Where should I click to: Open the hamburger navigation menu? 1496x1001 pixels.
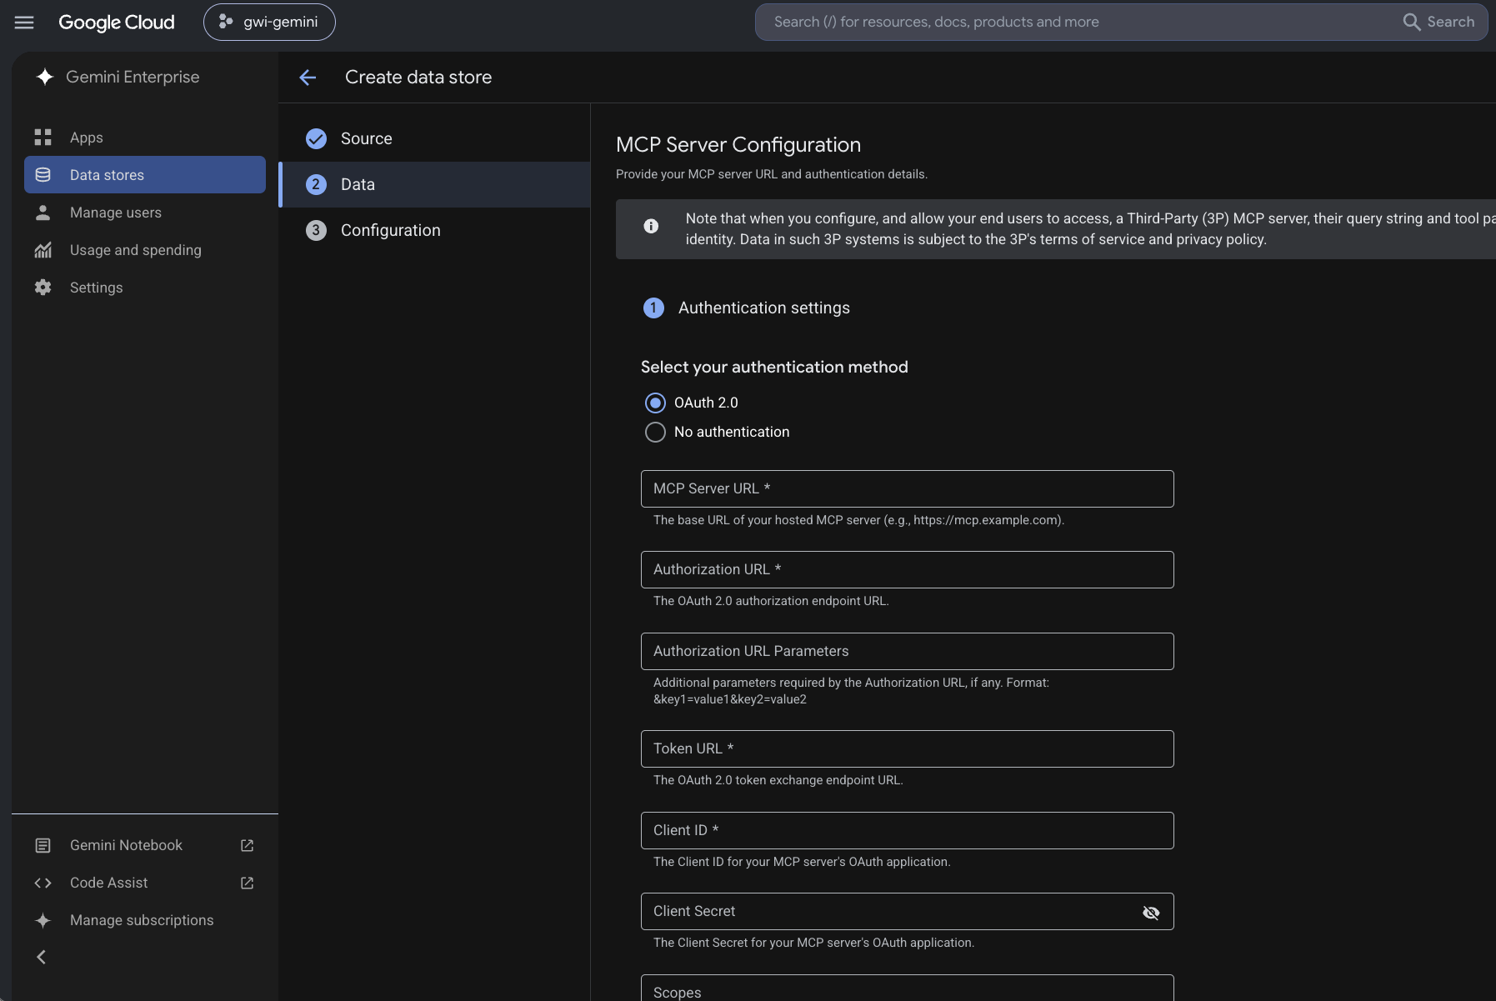[x=24, y=23]
